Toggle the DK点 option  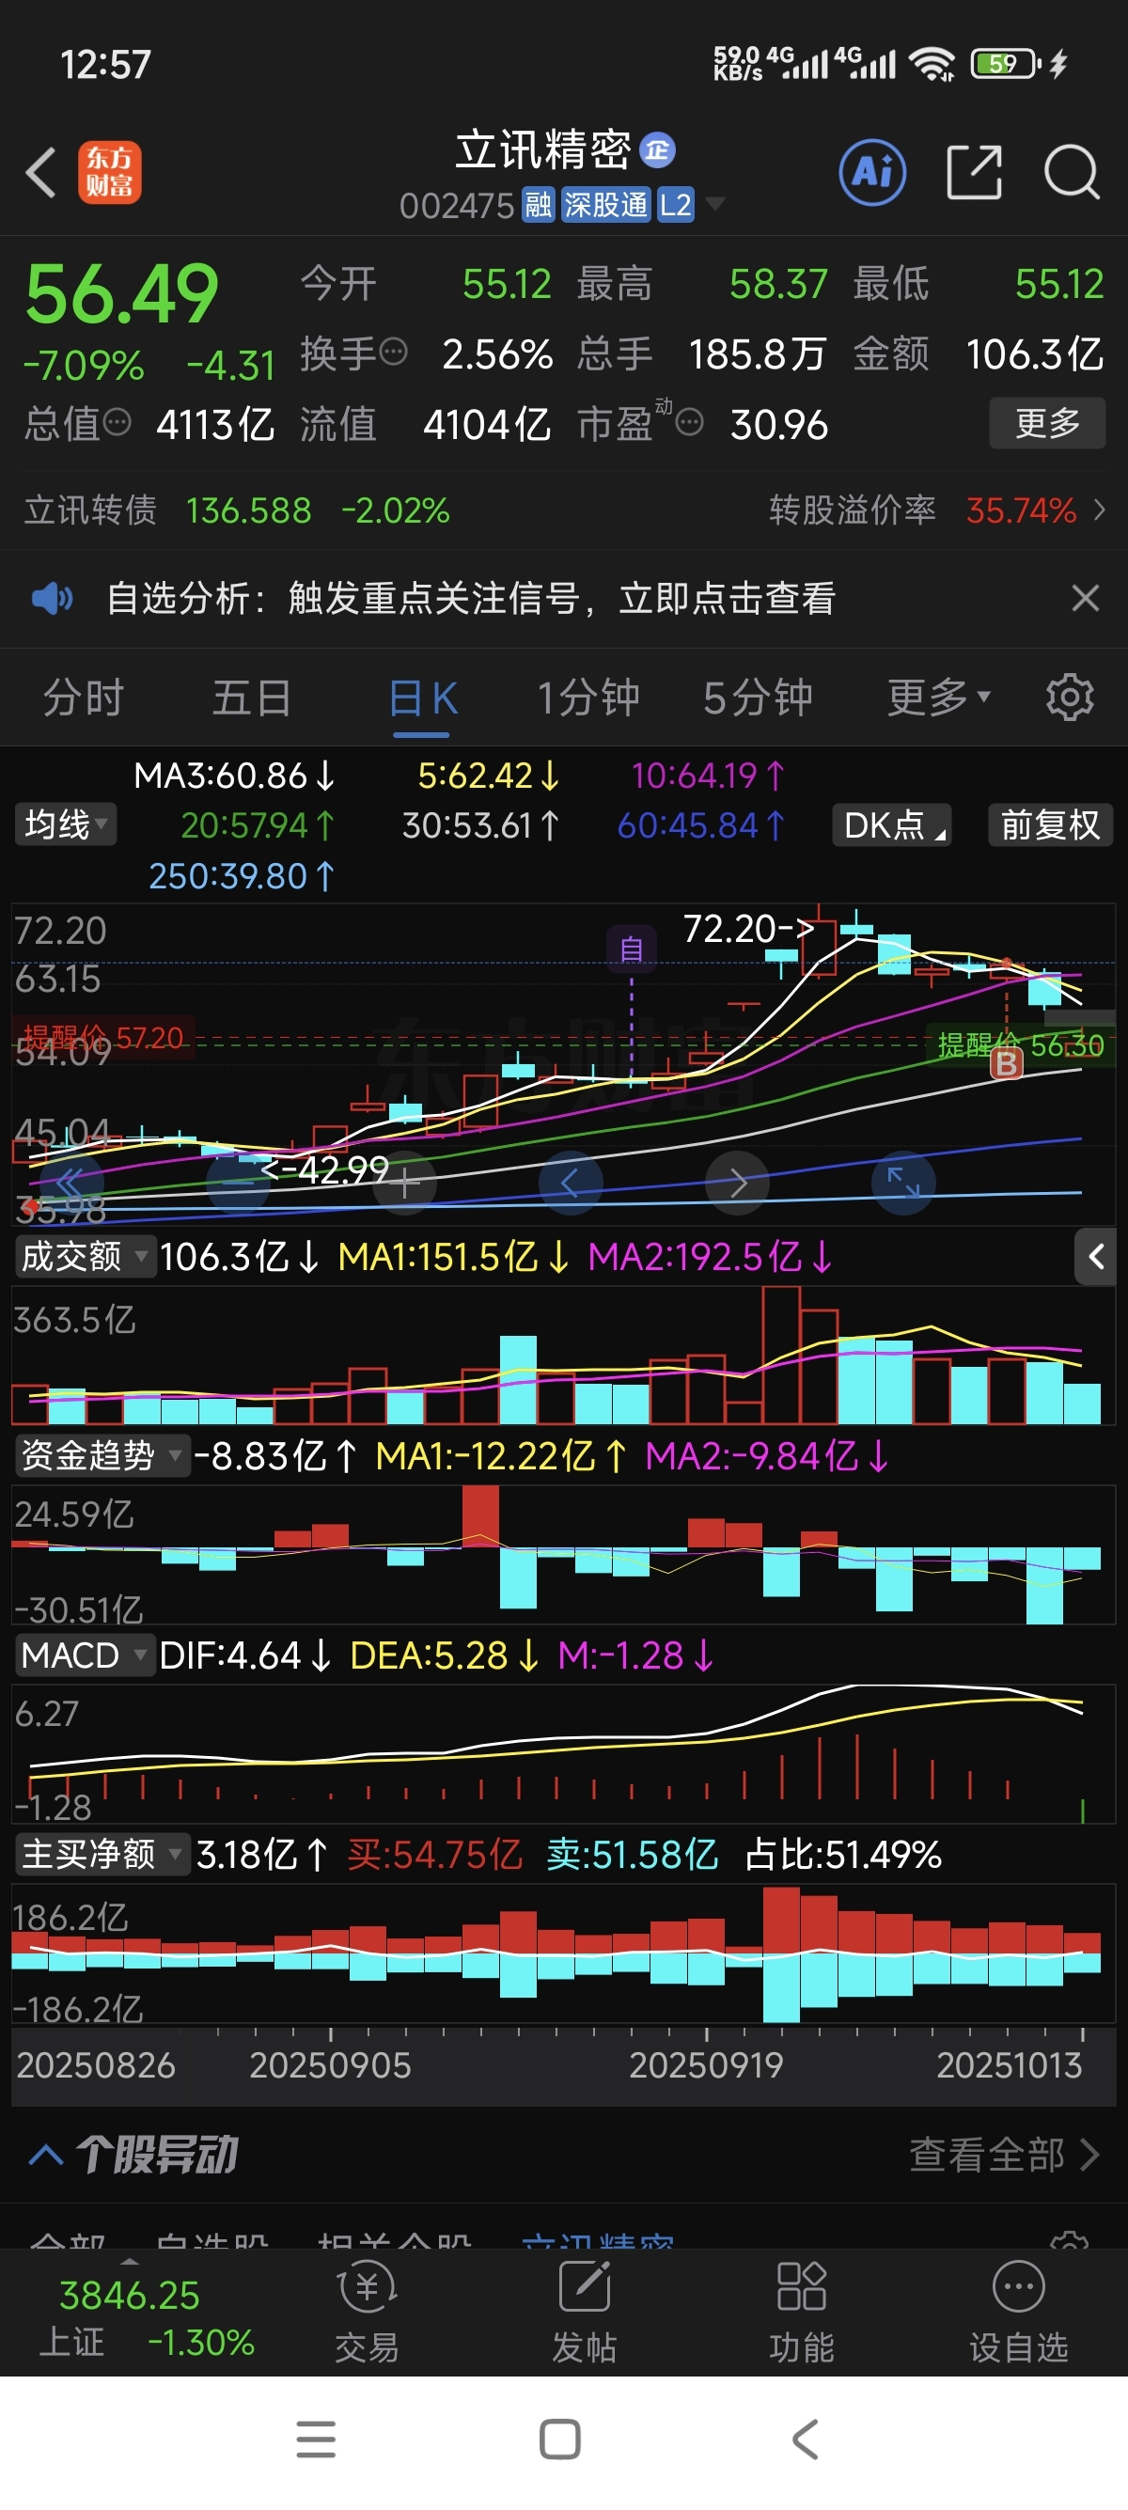[x=891, y=824]
